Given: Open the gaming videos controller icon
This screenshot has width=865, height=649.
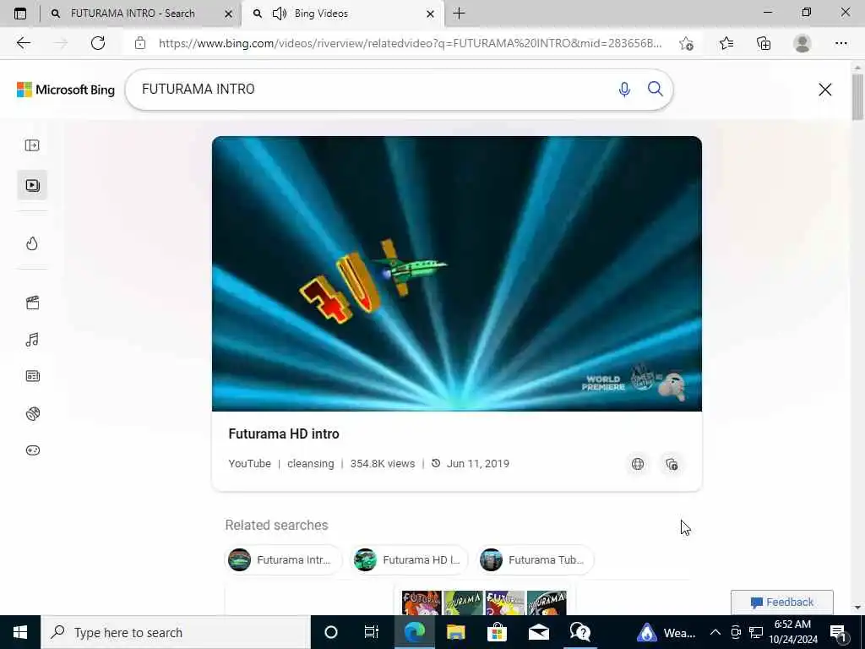Looking at the screenshot, I should (x=33, y=450).
